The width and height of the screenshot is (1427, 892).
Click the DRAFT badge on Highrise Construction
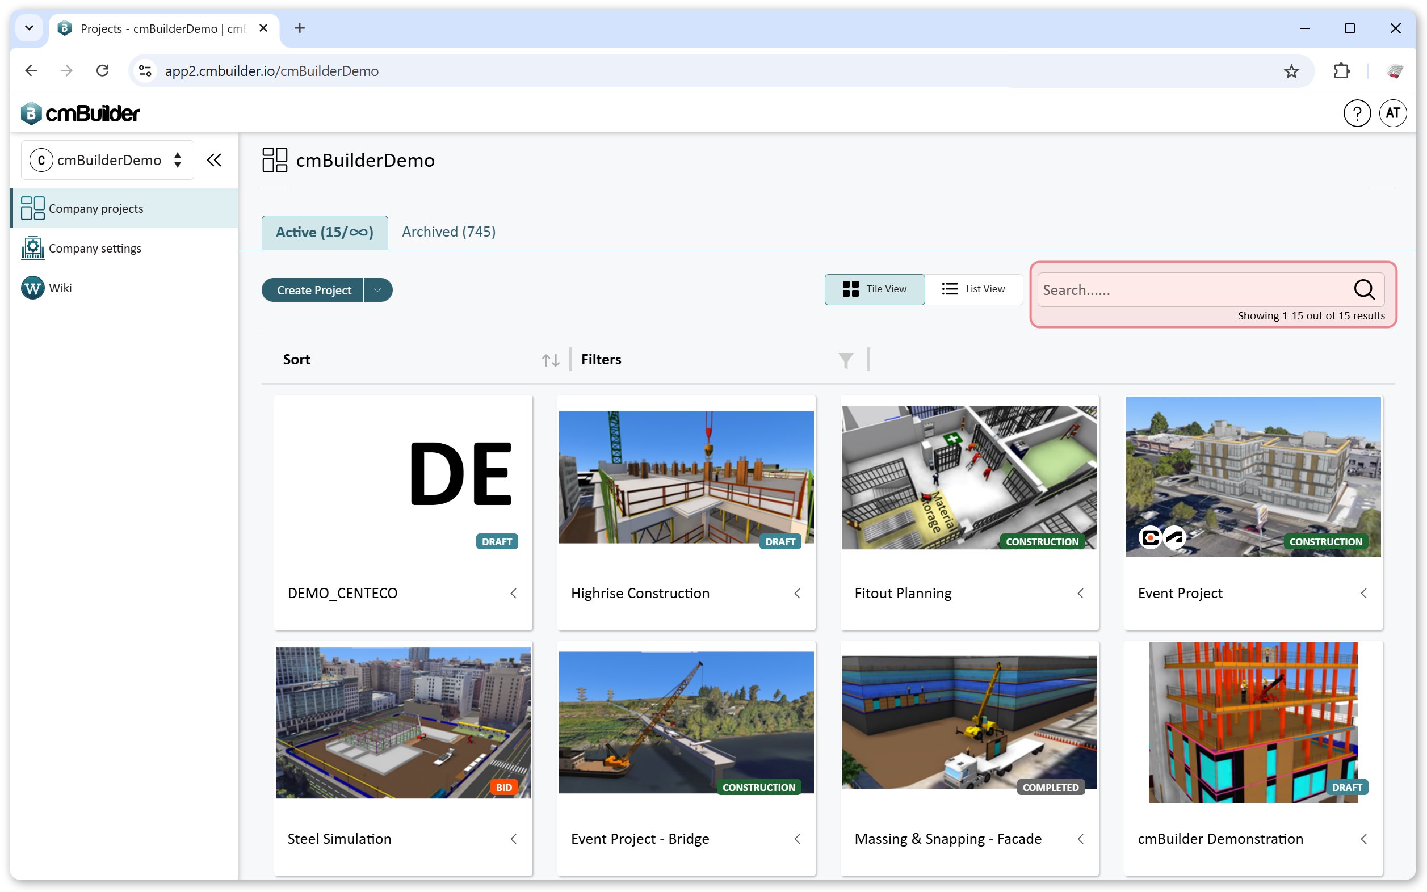[x=779, y=541]
